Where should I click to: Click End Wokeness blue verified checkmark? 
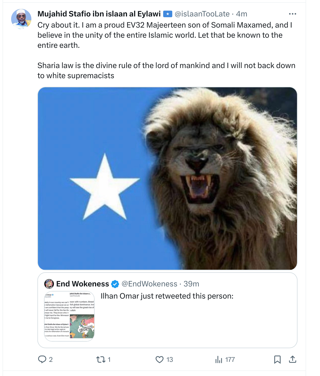pos(115,284)
